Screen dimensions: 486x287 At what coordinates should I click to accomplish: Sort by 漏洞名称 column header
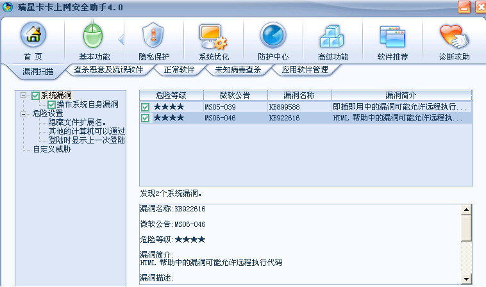299,95
